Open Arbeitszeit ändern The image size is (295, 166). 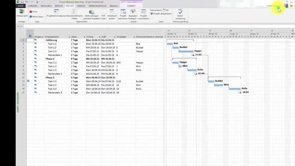112,14
